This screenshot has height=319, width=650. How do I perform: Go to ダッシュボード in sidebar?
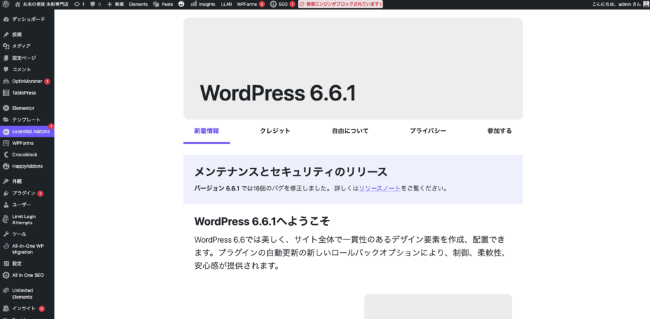click(27, 19)
